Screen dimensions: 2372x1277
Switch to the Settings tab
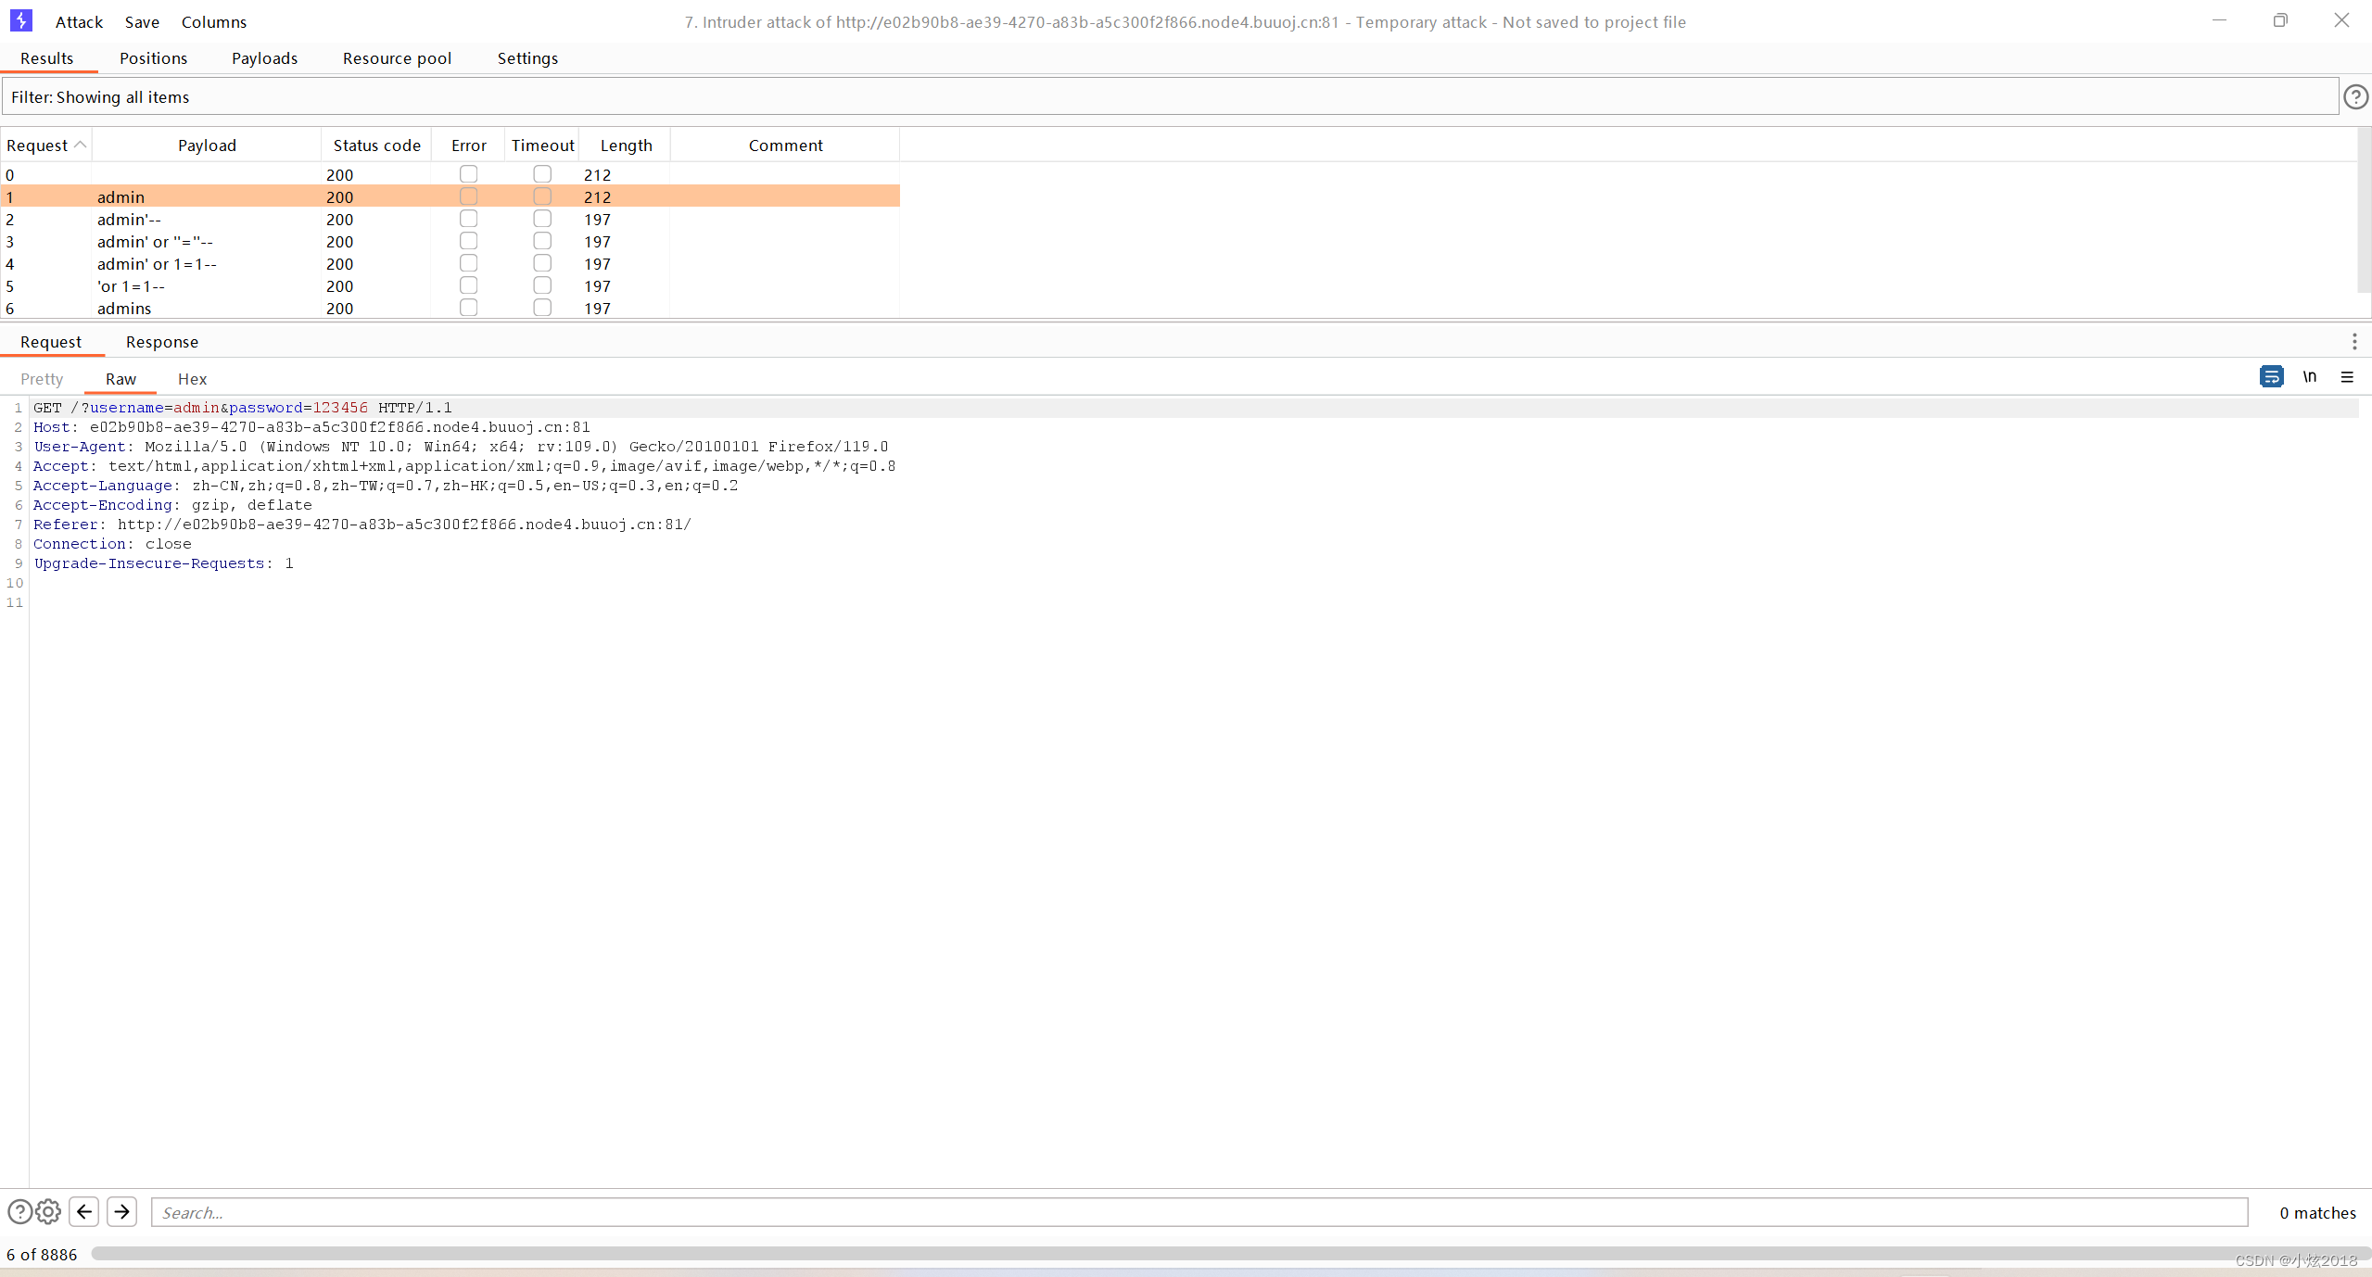click(x=527, y=58)
